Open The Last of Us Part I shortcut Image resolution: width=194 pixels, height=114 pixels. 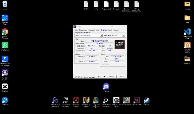(86, 102)
